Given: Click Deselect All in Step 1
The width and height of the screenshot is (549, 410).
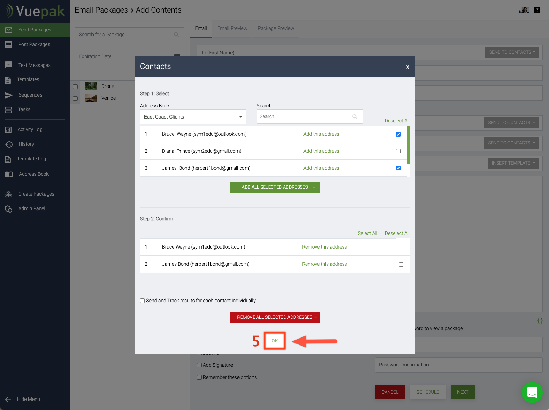Looking at the screenshot, I should click(x=397, y=121).
